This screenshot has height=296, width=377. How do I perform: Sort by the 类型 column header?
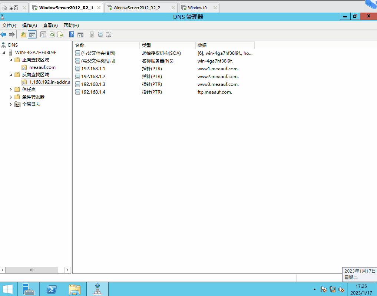[168, 45]
